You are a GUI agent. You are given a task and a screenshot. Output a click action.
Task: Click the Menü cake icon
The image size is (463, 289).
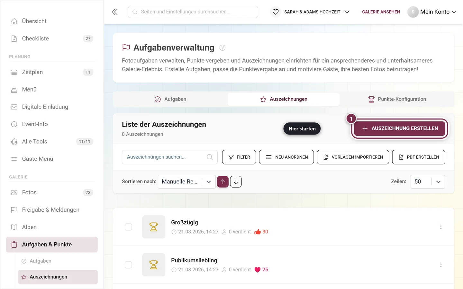click(14, 90)
